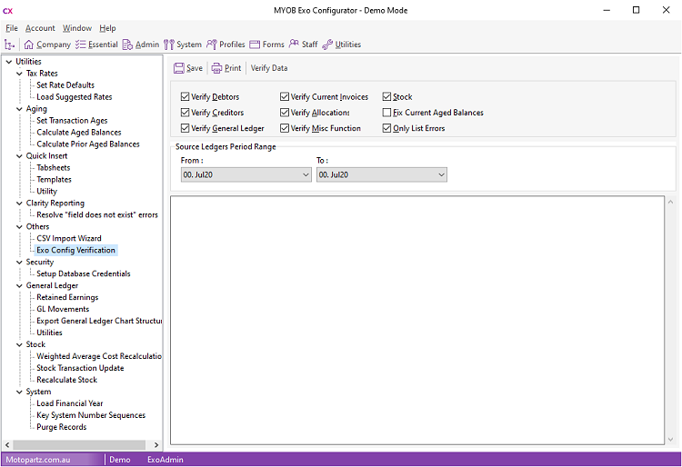
Task: Open the Admin document icon
Action: point(127,45)
